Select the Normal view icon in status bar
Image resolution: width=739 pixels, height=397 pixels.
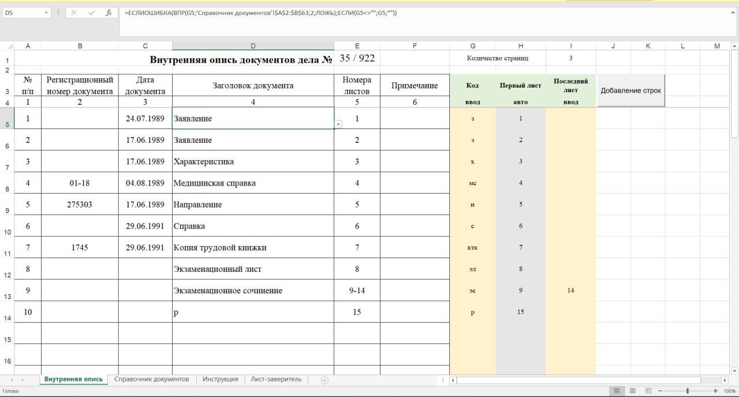click(617, 391)
